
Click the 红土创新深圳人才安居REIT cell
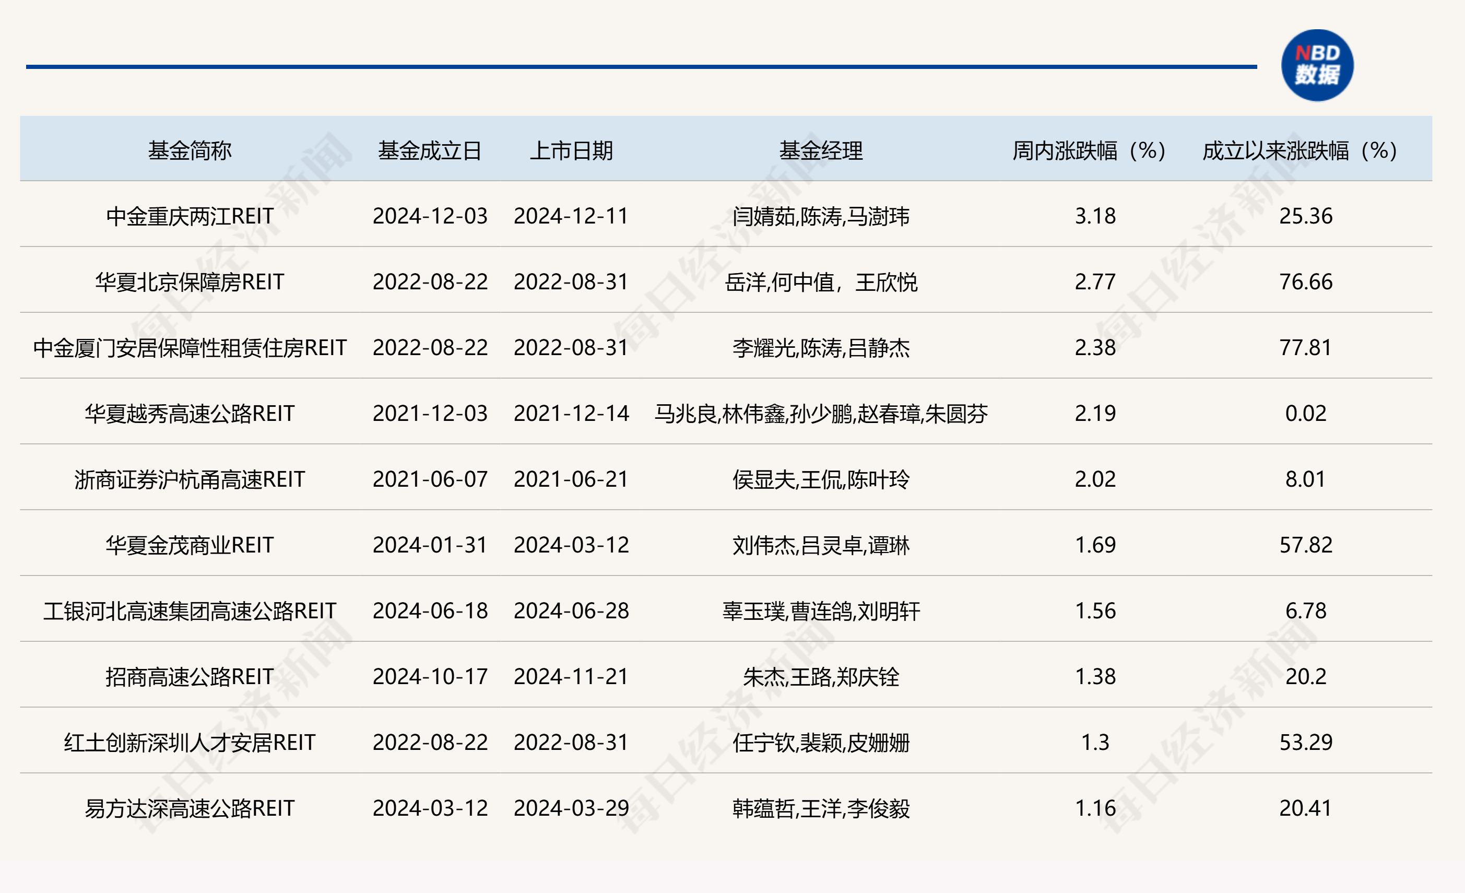click(189, 743)
